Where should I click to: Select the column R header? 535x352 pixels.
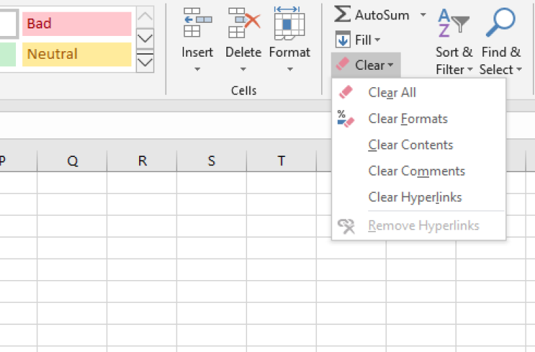tap(142, 160)
